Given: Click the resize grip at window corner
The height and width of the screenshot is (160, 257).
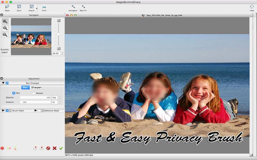Looking at the screenshot, I should tap(251, 155).
